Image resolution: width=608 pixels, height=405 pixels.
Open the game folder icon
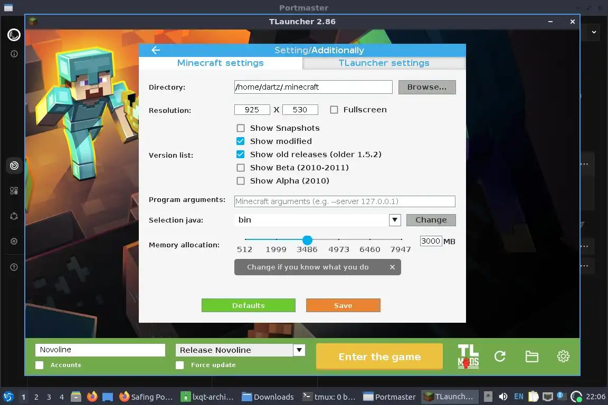pos(531,356)
